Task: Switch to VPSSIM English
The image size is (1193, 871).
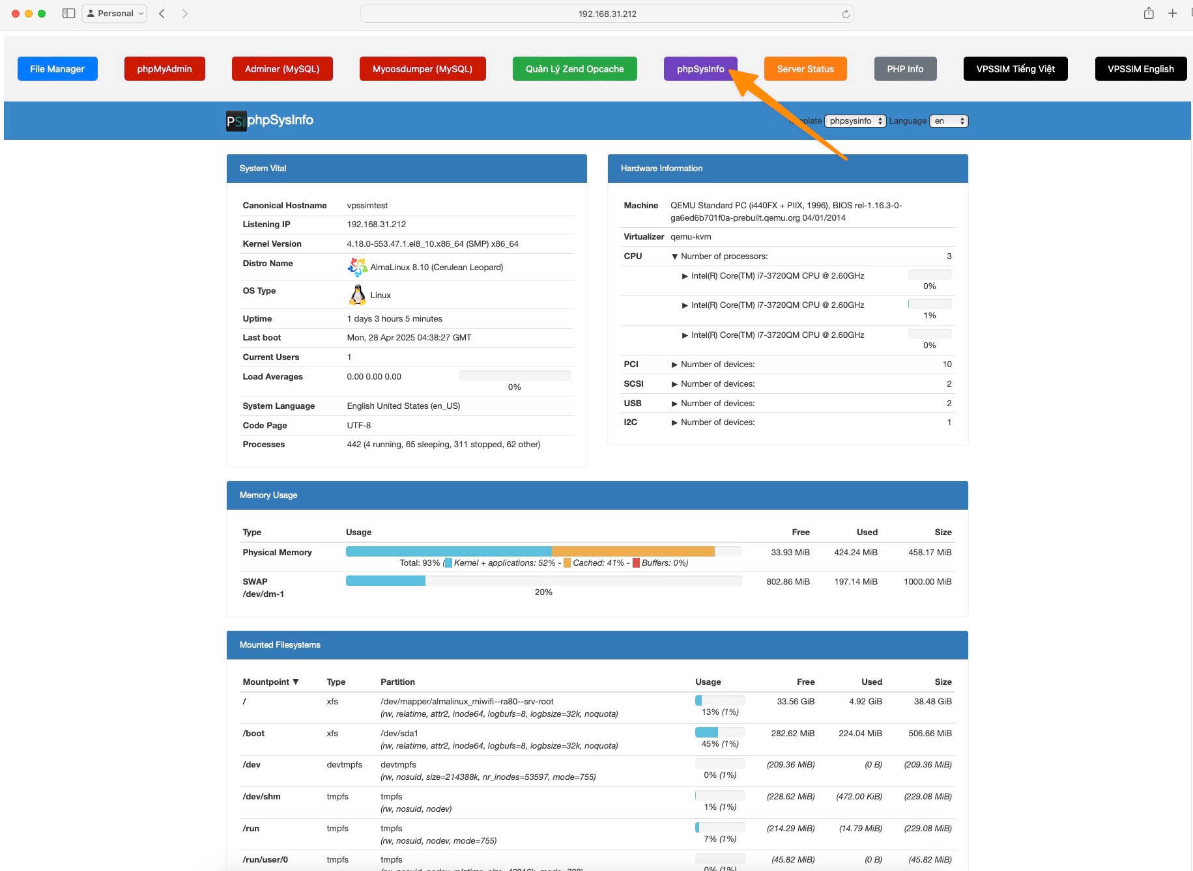Action: click(x=1140, y=68)
